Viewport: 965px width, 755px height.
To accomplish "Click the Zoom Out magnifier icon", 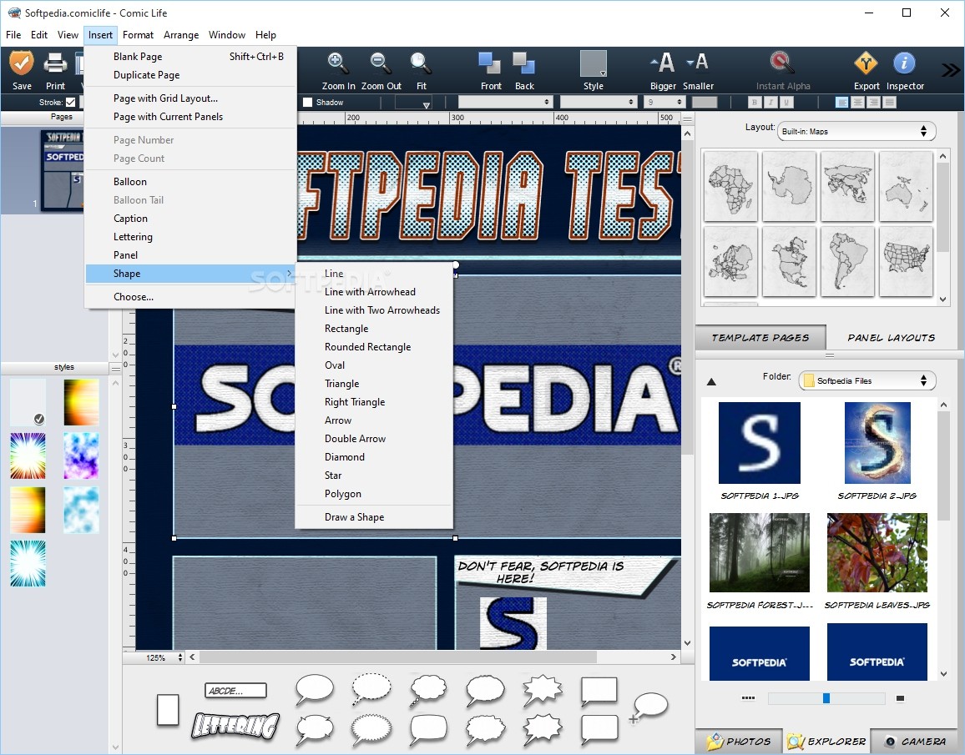I will point(381,63).
